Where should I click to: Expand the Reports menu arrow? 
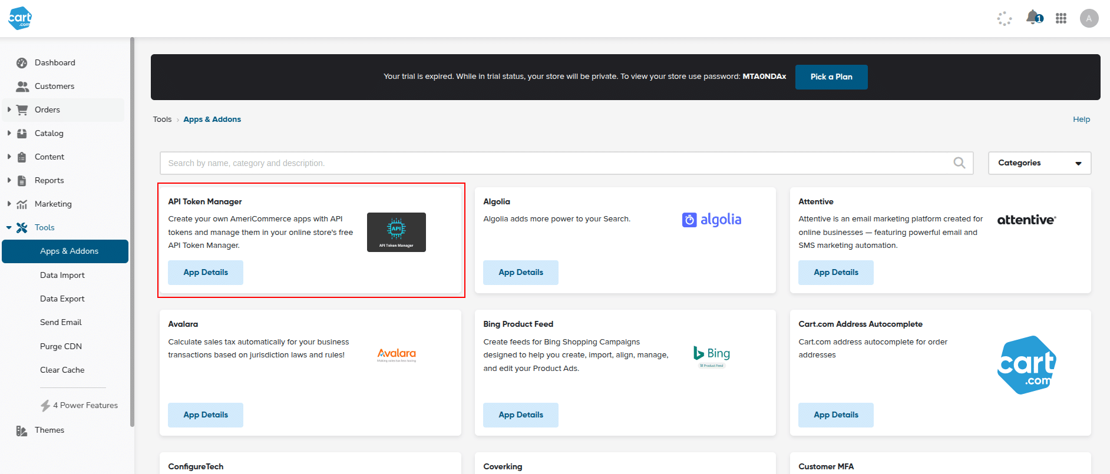click(x=9, y=180)
